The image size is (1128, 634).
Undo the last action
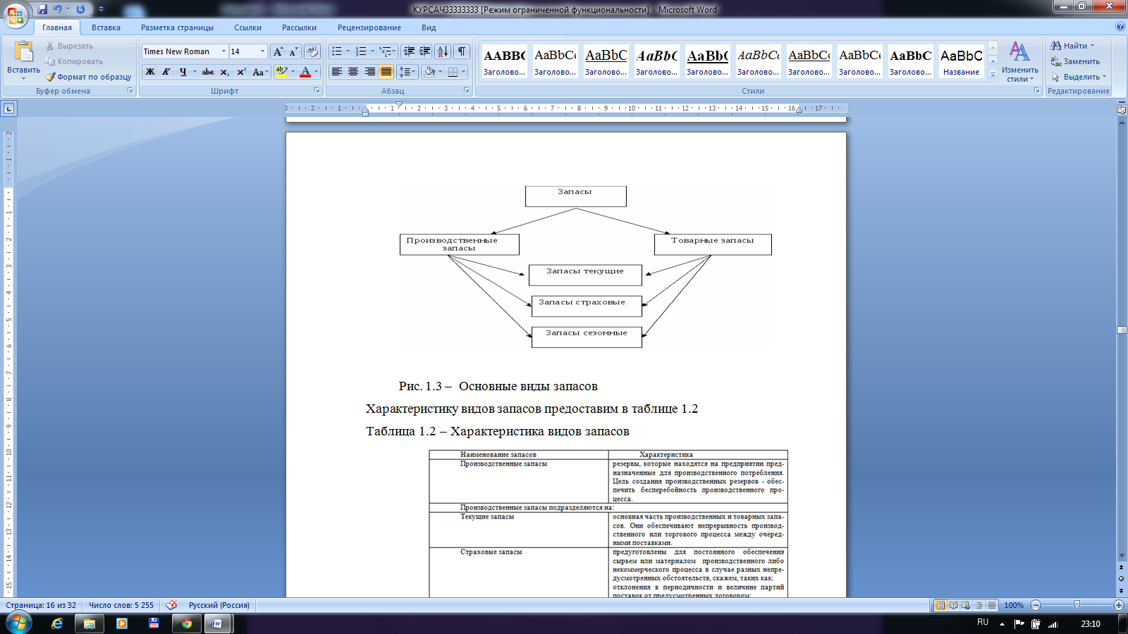58,9
